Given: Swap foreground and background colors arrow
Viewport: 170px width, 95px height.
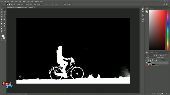Looking at the screenshot, I should [x=5, y=35].
